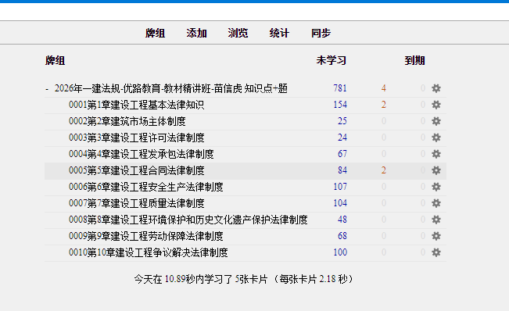Open gear menu for 0001第1章 deck

[x=436, y=105]
